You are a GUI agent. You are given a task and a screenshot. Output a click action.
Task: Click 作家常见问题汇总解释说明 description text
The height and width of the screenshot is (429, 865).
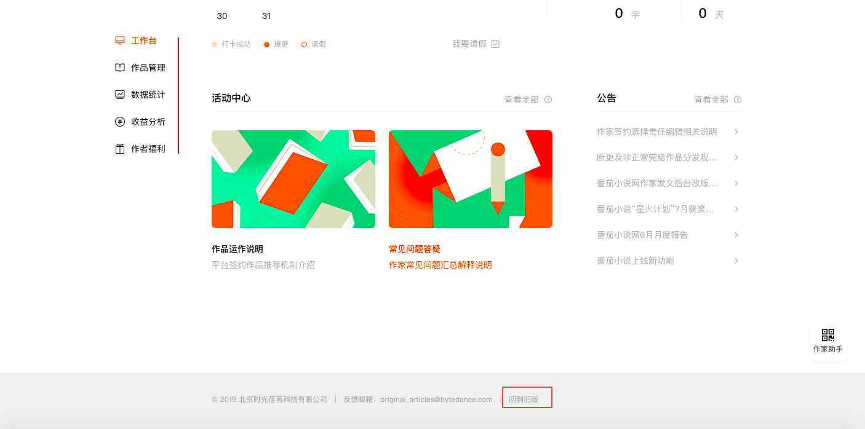tap(440, 265)
